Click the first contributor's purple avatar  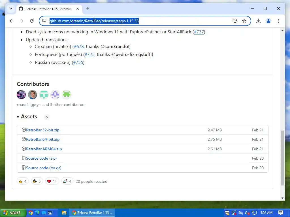click(x=21, y=95)
